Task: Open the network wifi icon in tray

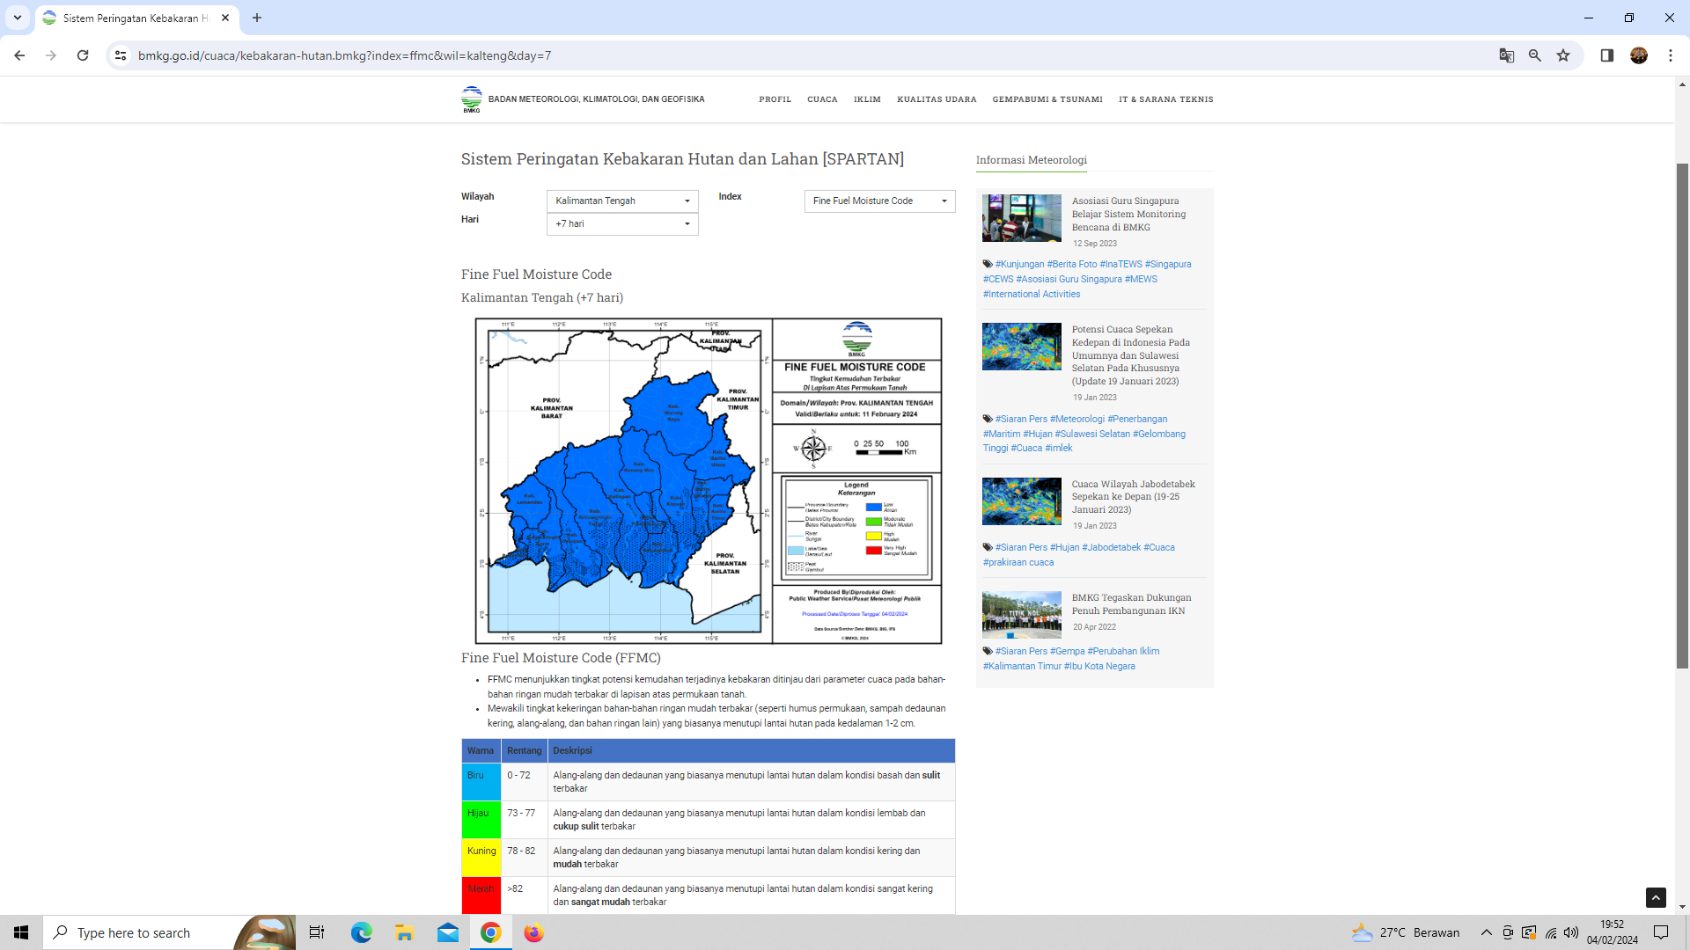Action: [1551, 932]
